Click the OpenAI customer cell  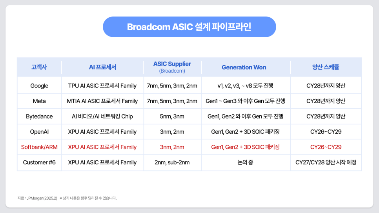point(39,132)
